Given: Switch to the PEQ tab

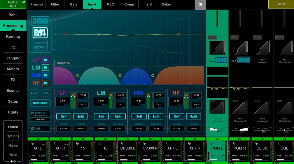Looking at the screenshot, I should pyautogui.click(x=111, y=5).
